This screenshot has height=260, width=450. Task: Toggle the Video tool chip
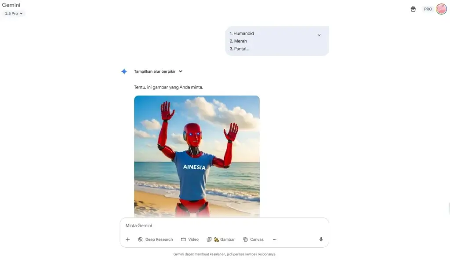(190, 239)
